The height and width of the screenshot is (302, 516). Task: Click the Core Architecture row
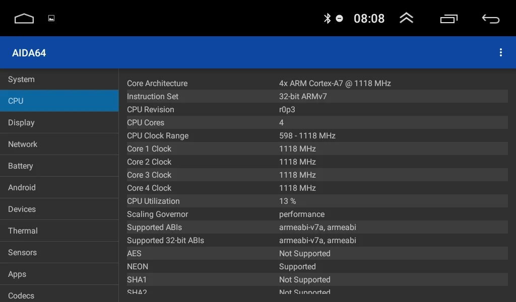tap(316, 84)
